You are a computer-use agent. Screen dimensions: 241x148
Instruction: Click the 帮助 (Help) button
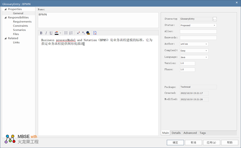pyautogui.click(x=229, y=142)
